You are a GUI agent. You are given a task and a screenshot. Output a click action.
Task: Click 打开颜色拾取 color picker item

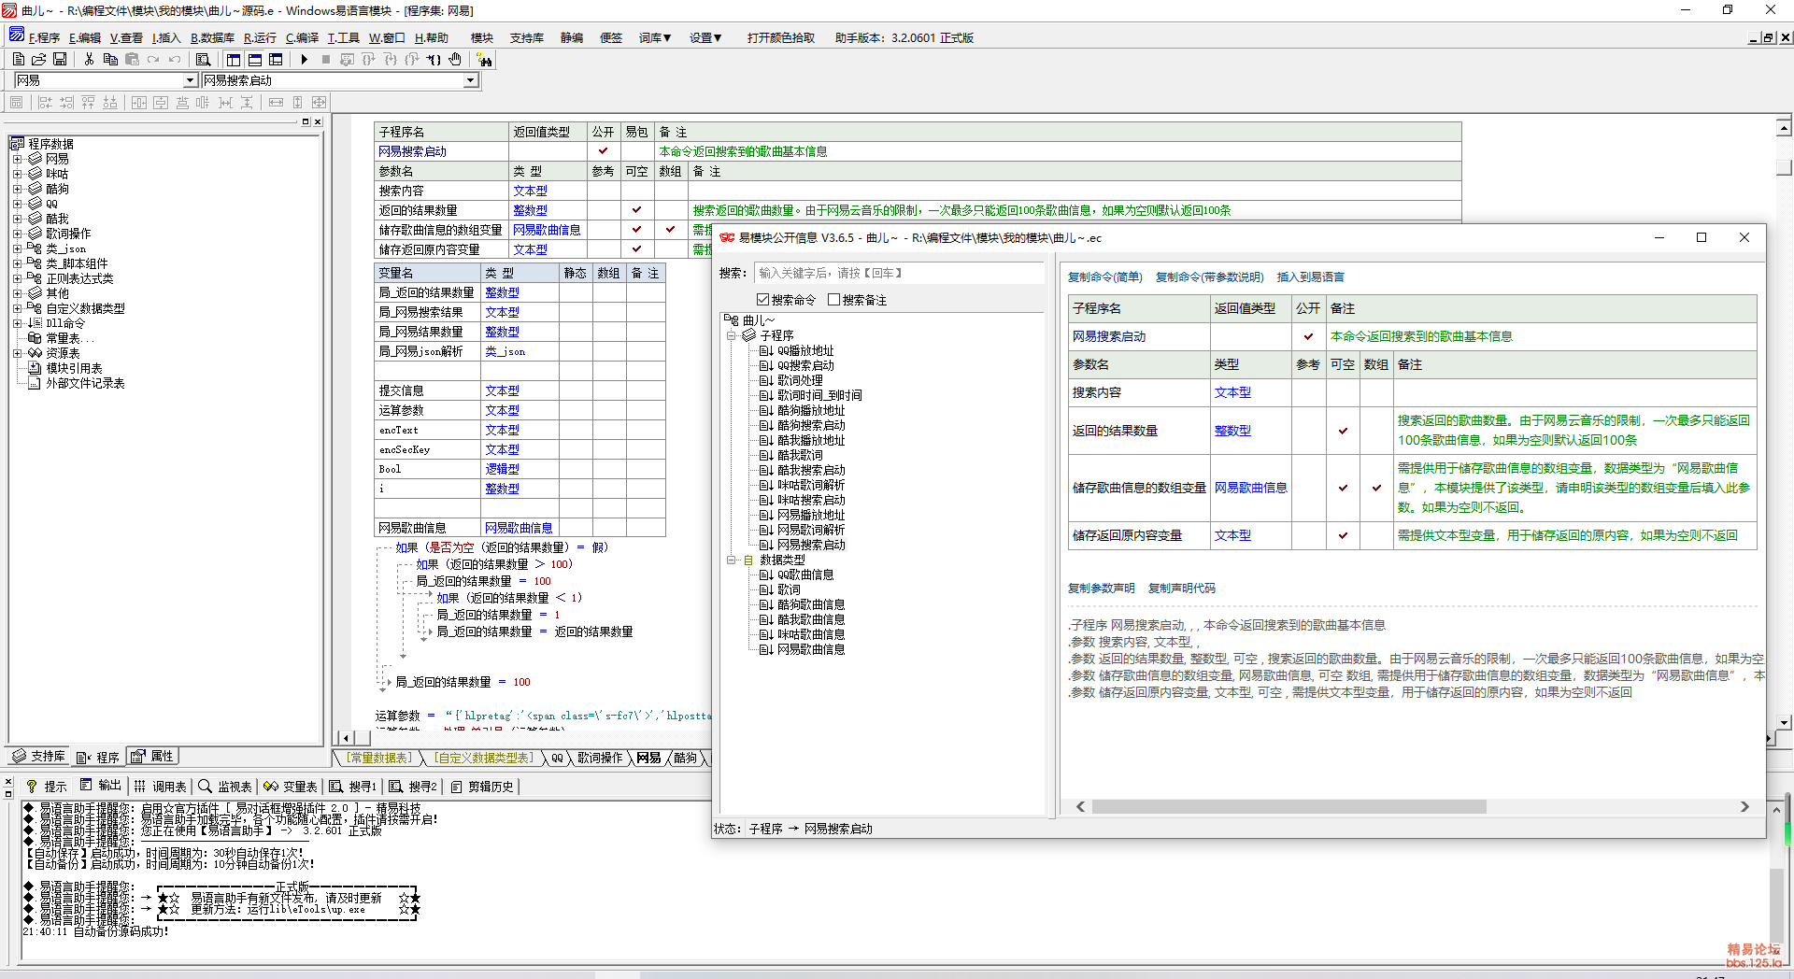pos(781,37)
